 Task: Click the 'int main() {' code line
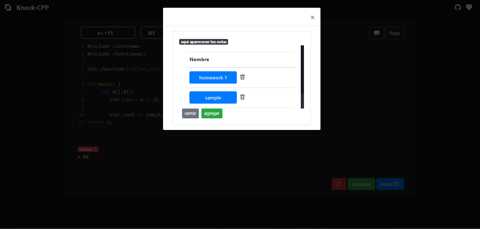(x=104, y=84)
